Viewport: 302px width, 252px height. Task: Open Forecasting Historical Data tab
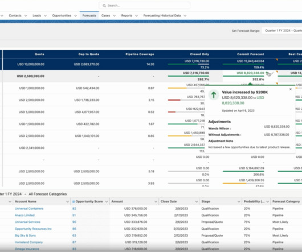click(162, 15)
